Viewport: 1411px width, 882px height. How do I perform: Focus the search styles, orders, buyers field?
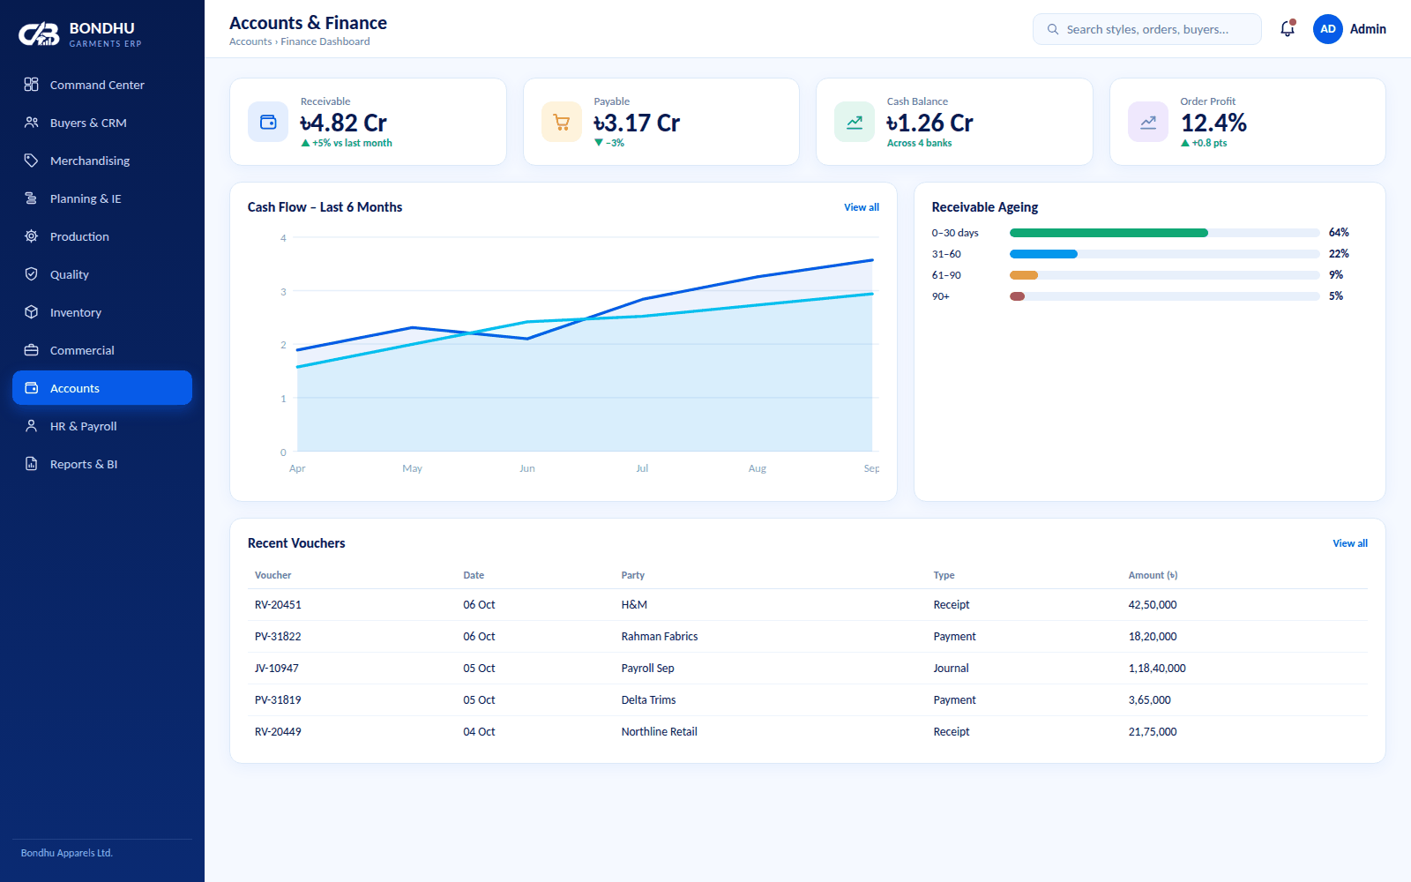click(1147, 29)
